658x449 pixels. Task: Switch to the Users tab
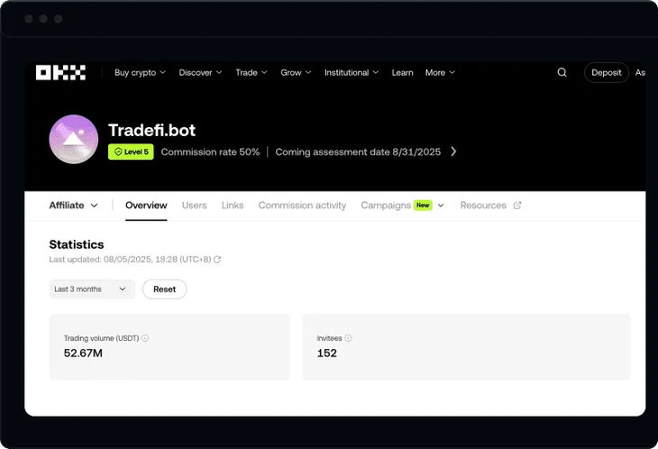195,206
